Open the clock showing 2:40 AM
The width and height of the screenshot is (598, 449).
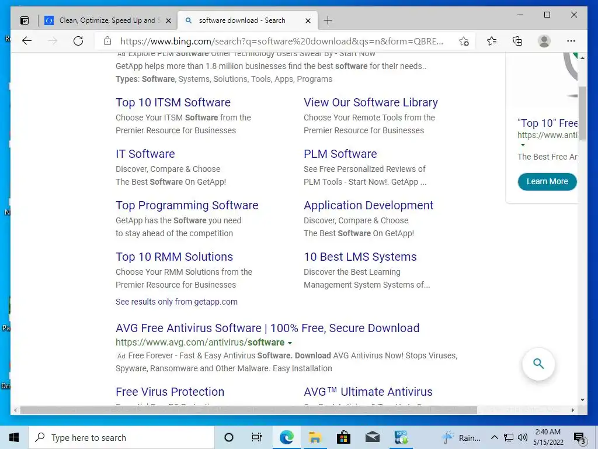(x=548, y=437)
